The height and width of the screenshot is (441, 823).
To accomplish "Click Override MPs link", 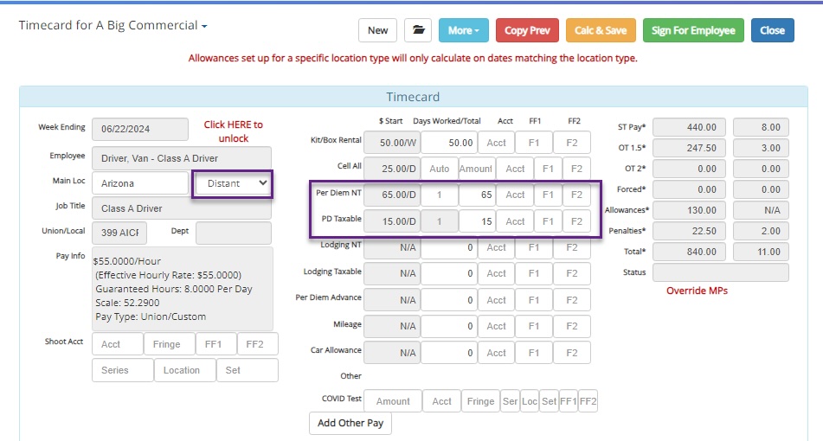I will [697, 291].
